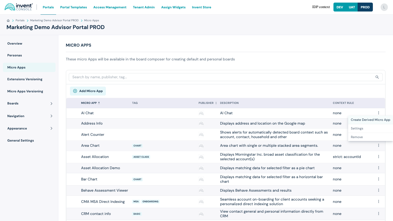Switch to the UAT environment
The height and width of the screenshot is (221, 393).
pos(352,7)
